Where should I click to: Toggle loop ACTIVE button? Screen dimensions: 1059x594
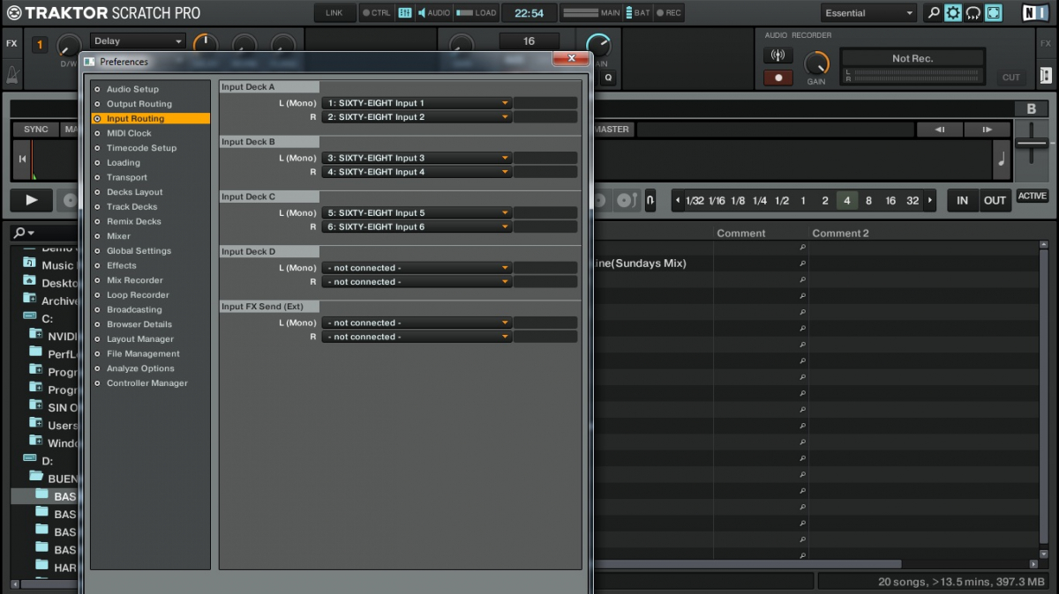point(1033,197)
